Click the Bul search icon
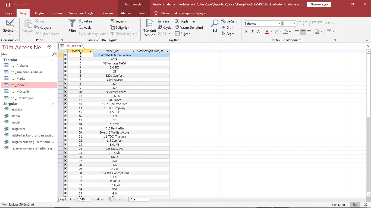371x208 pixels. pos(215,24)
